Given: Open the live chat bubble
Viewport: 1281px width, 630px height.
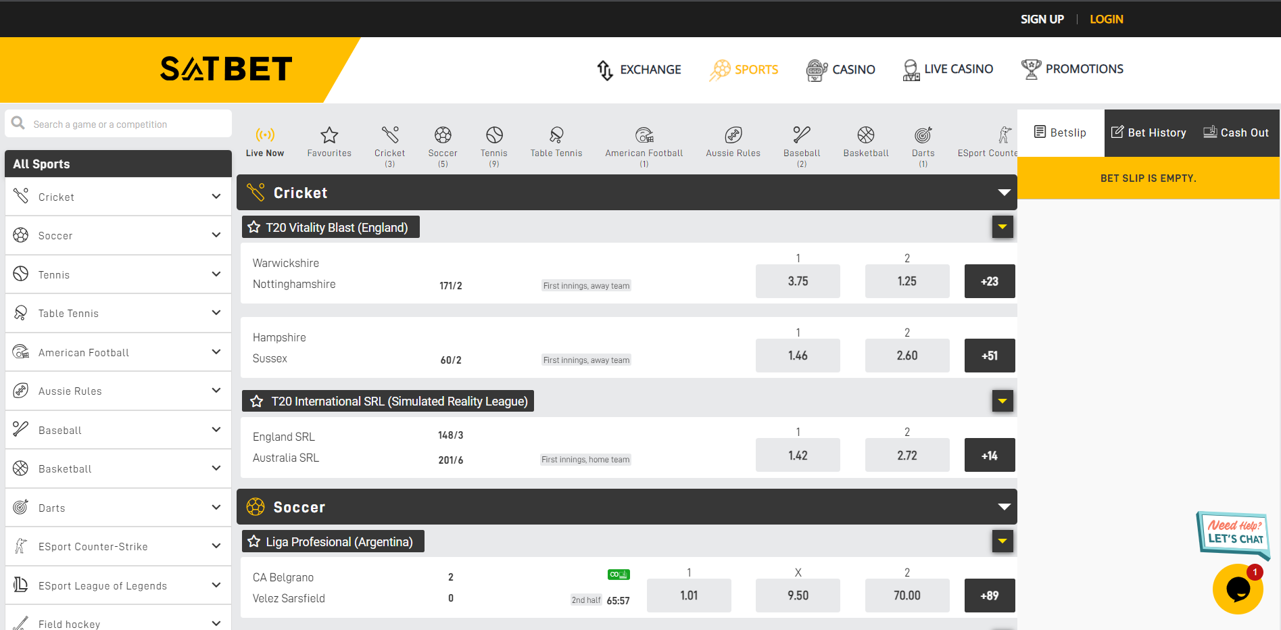Looking at the screenshot, I should click(x=1238, y=589).
